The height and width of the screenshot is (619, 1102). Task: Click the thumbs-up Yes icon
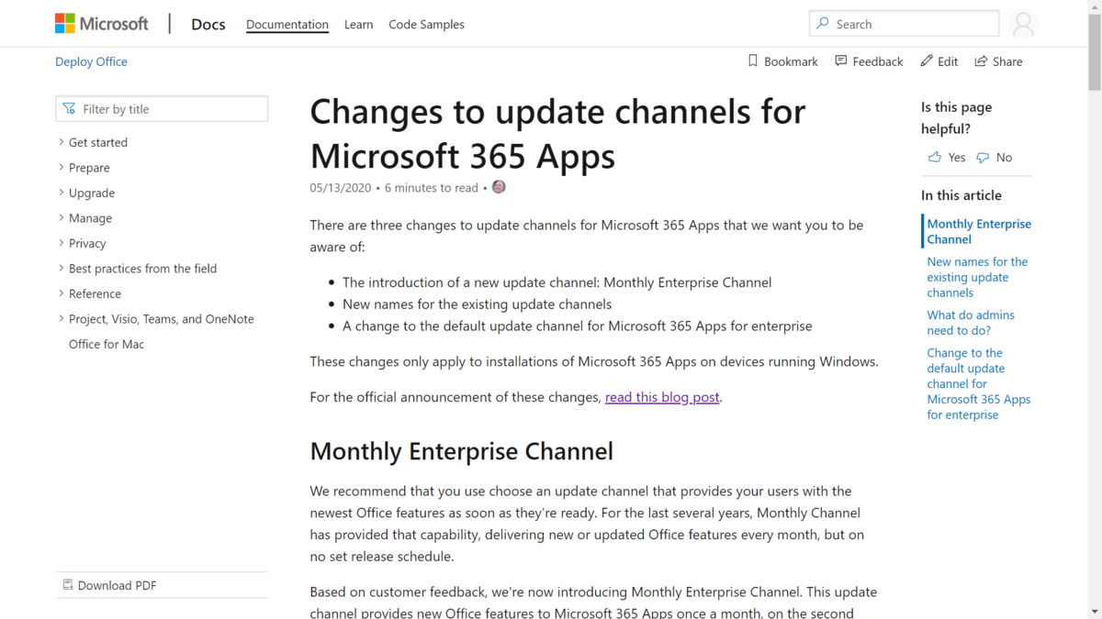[x=935, y=158]
